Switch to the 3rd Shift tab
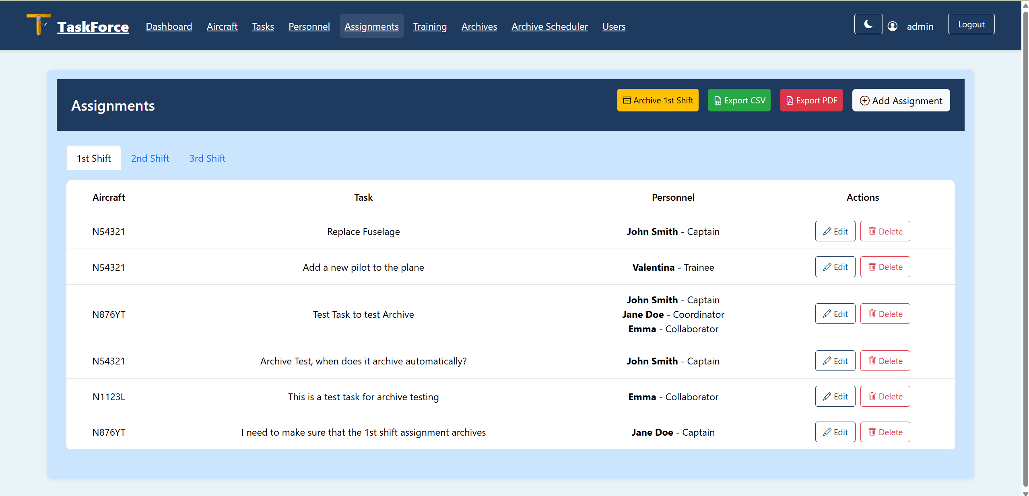Screen dimensions: 1029x496 coord(207,158)
